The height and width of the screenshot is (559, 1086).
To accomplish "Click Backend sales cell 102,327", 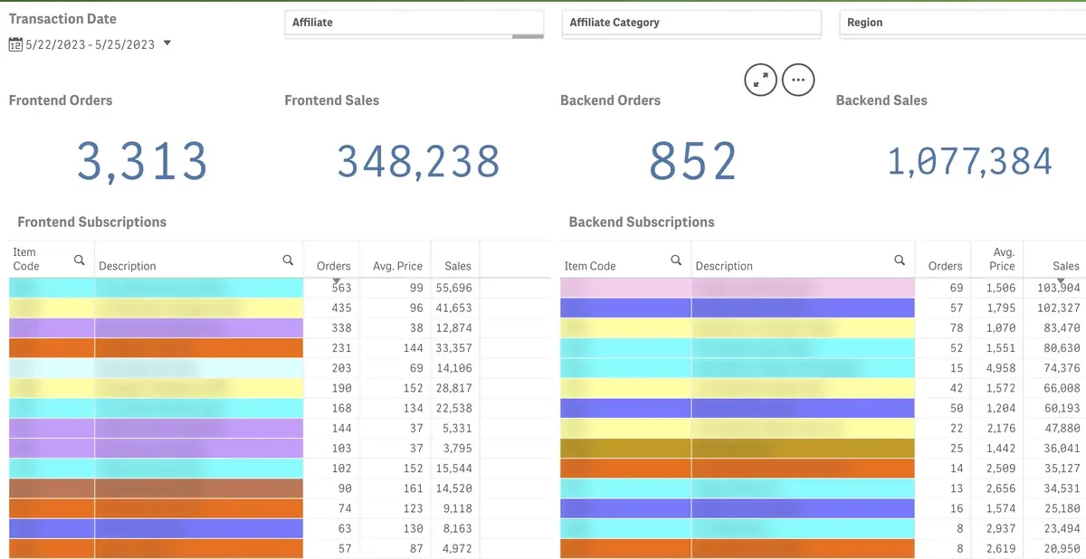I will click(x=1058, y=308).
